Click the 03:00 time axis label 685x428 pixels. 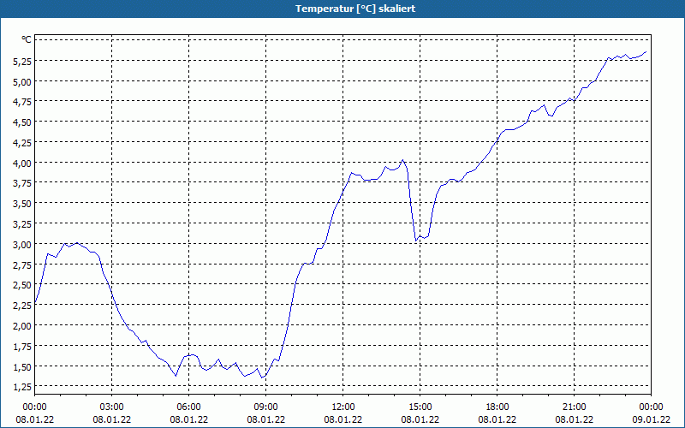[x=112, y=407]
